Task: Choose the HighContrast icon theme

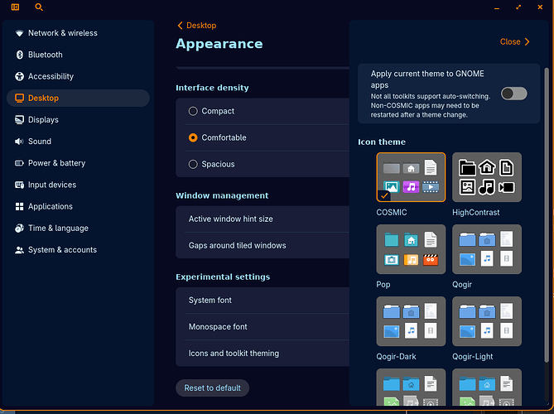Action: [x=486, y=177]
